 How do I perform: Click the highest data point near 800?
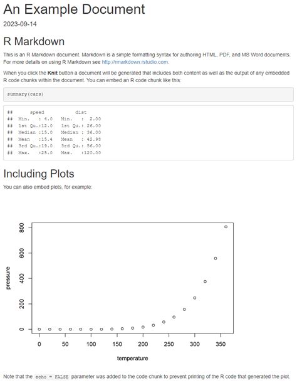226,227
